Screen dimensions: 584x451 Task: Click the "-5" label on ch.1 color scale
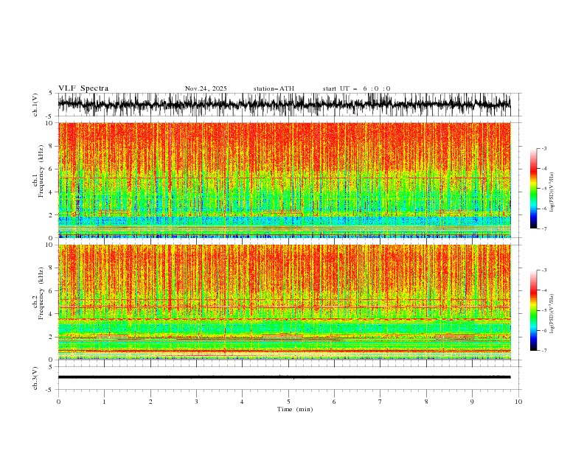pyautogui.click(x=543, y=189)
